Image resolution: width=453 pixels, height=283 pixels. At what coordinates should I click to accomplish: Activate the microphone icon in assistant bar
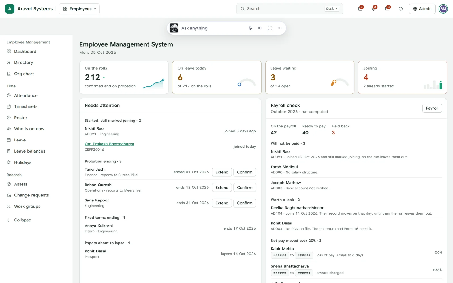[250, 28]
